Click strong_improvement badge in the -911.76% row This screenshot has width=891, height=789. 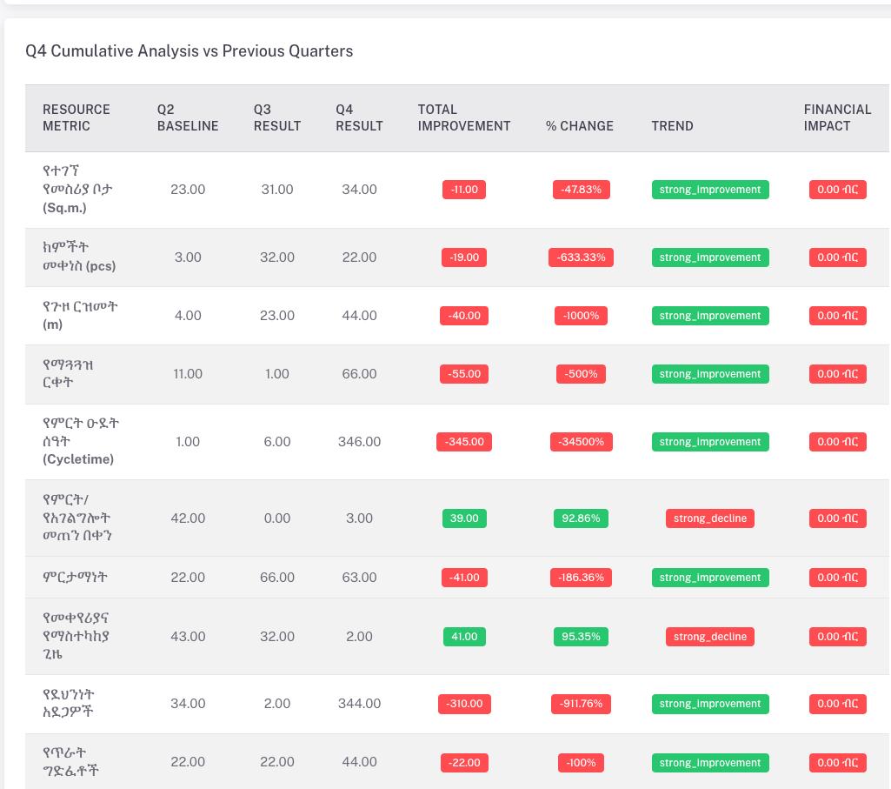pos(709,704)
